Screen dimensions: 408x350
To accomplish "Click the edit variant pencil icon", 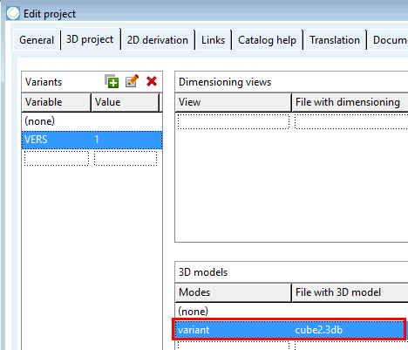I will tap(132, 81).
